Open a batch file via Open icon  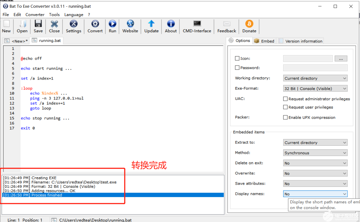pyautogui.click(x=22, y=27)
